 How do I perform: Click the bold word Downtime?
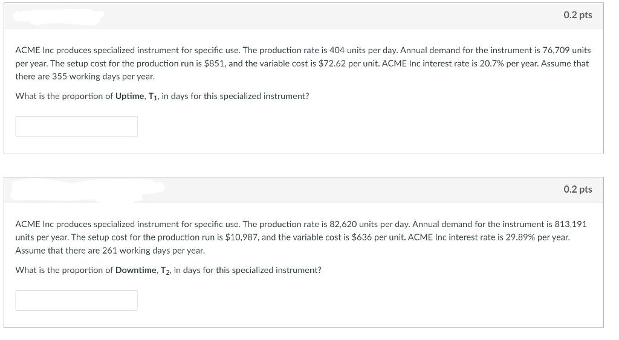(136, 270)
